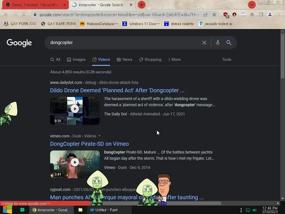Click the vertical page scrollbar thumb
The image size is (285, 214).
pos(282,56)
